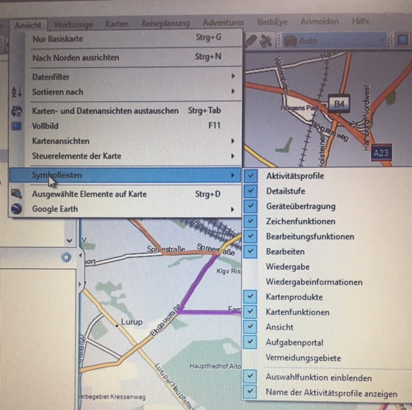This screenshot has width=412, height=410.
Task: Select Nur Basiskarte from the menu
Action: [129, 38]
